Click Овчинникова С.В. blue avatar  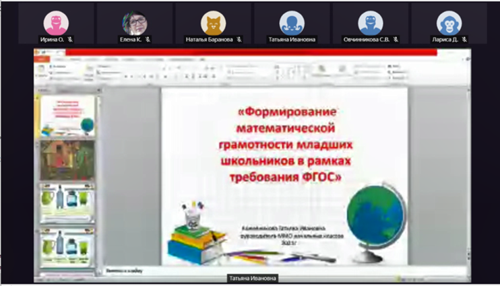coord(370,22)
